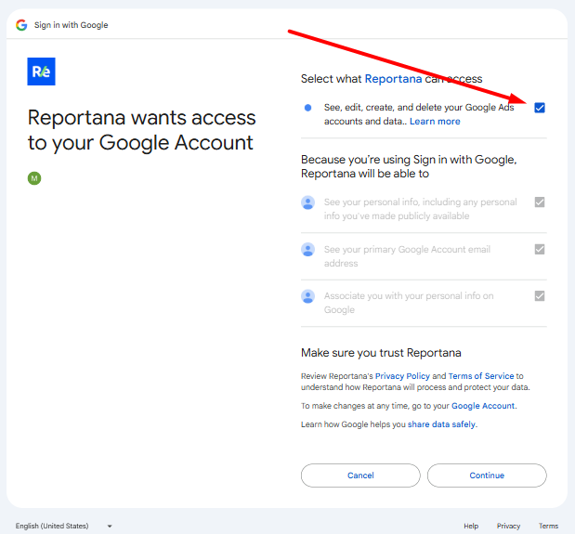Click the blue dot beside Google Ads permission
Viewport: 575px width, 534px height.
pos(308,108)
